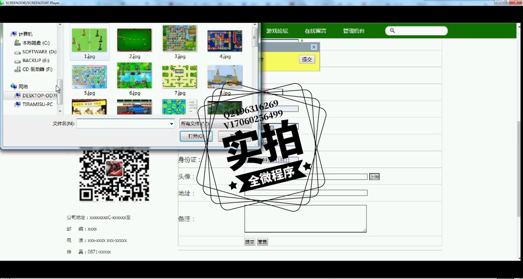
Task: Close the yellow popup with X button
Action: 314,47
